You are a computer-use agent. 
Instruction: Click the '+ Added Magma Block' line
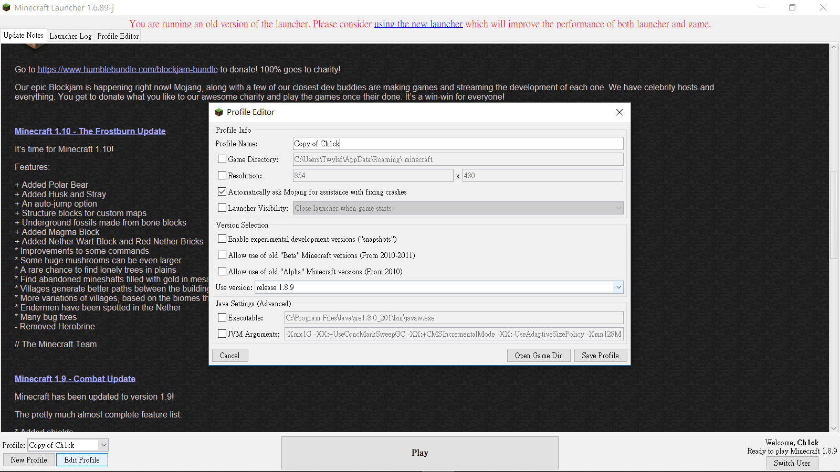[57, 232]
